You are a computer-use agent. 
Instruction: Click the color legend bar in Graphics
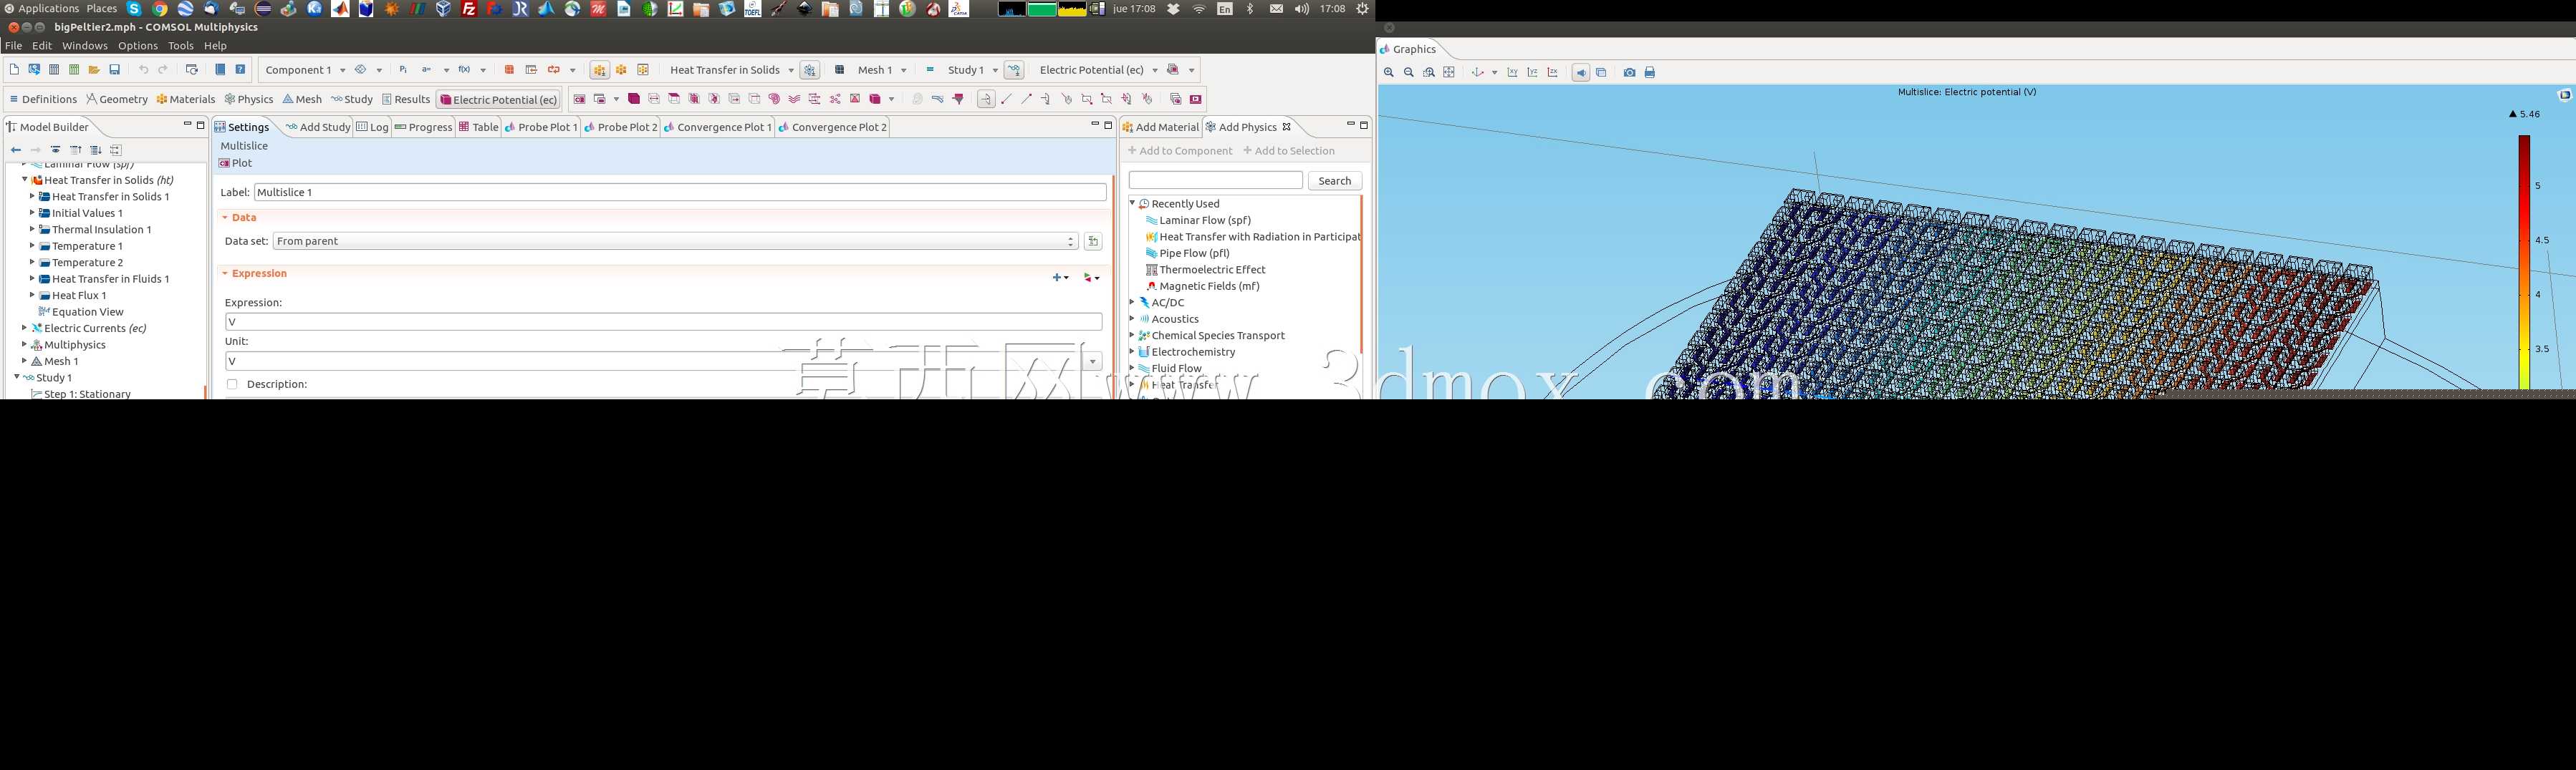tap(2524, 262)
